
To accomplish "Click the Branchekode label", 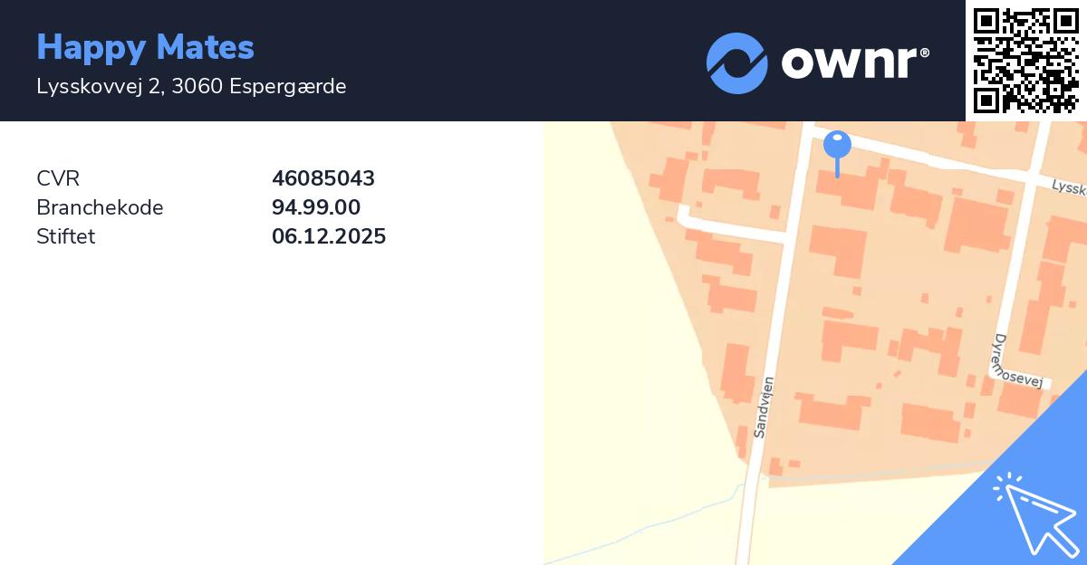I will pos(100,207).
